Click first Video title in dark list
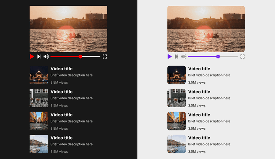Image resolution: width=275 pixels, height=159 pixels. coord(61,69)
